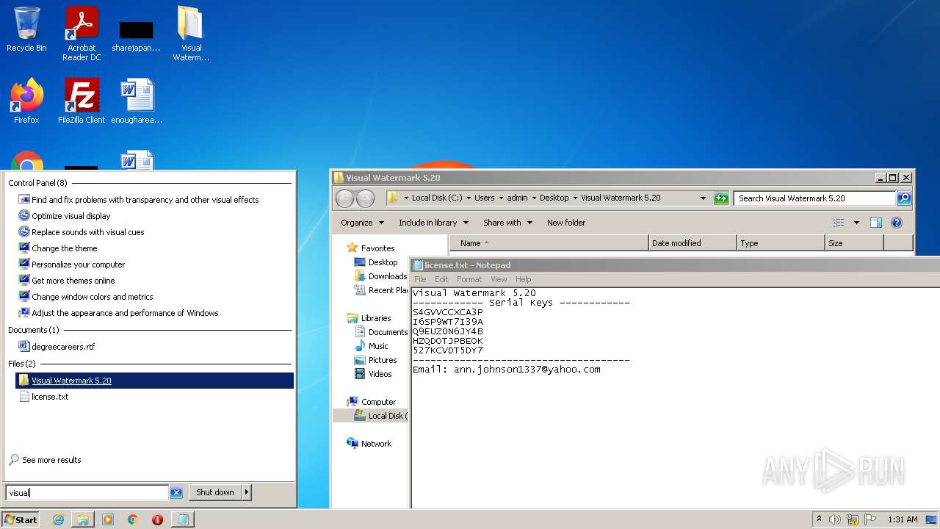The width and height of the screenshot is (940, 529).
Task: Click the Shut down button
Action: (x=215, y=492)
